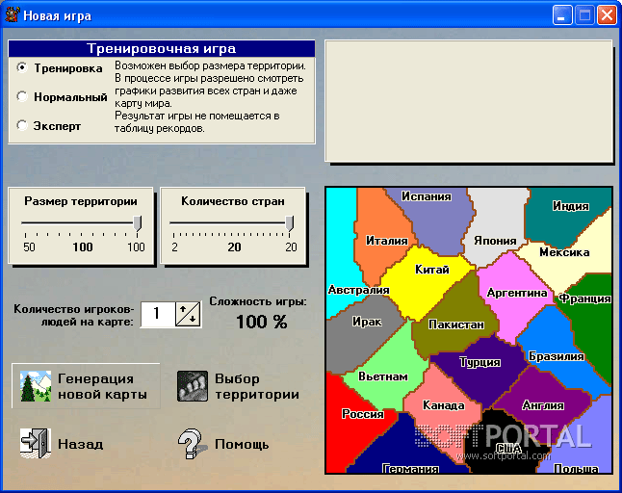The height and width of the screenshot is (493, 622).
Task: Select the Эксперт difficulty mode
Action: pos(22,126)
